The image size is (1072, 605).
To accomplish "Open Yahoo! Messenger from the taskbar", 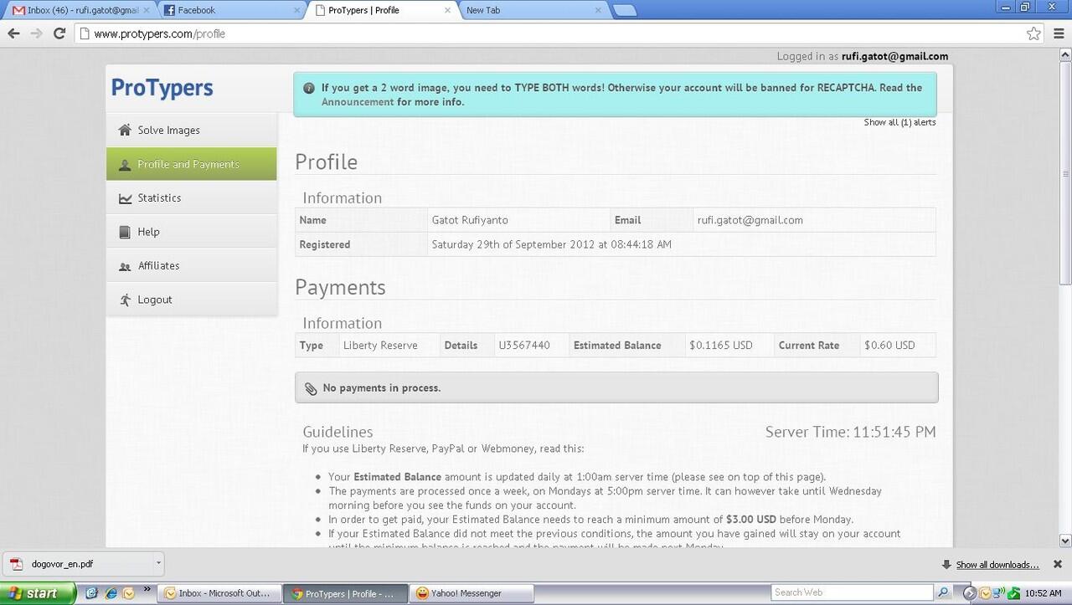I will tap(471, 593).
